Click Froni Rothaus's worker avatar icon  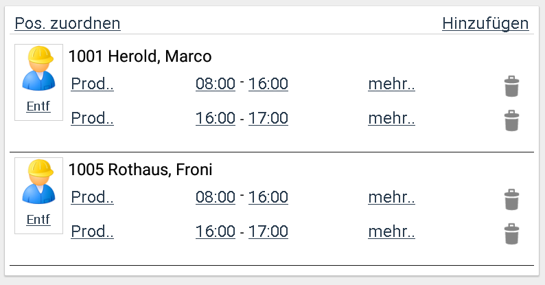(x=38, y=182)
